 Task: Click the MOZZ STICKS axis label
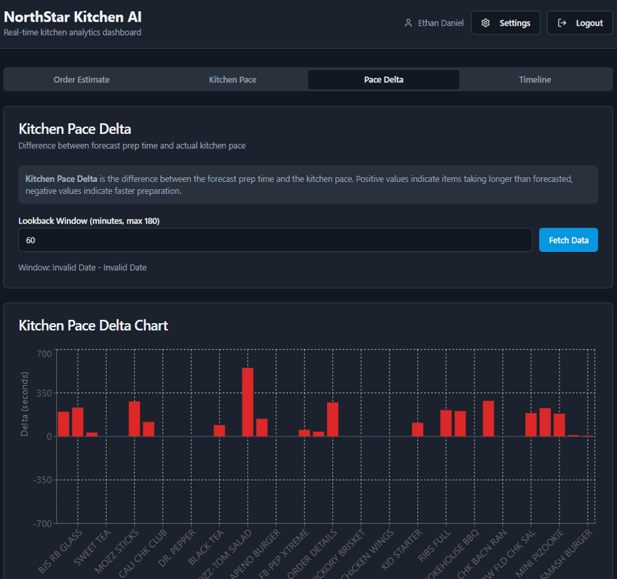tap(117, 551)
